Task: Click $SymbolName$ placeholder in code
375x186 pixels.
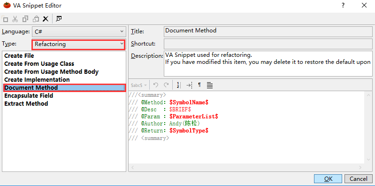Action: [x=189, y=102]
